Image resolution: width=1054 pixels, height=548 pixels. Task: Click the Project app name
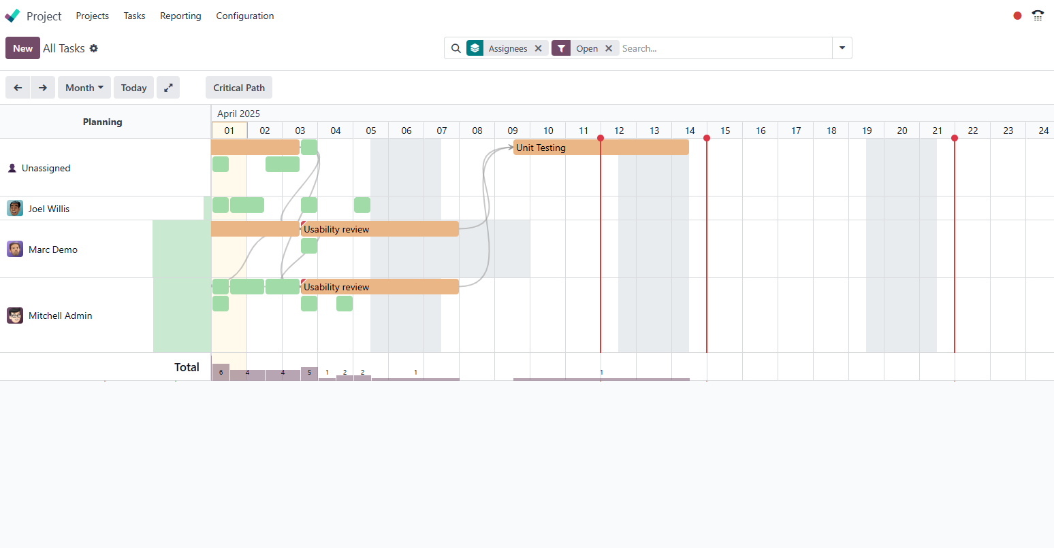44,16
